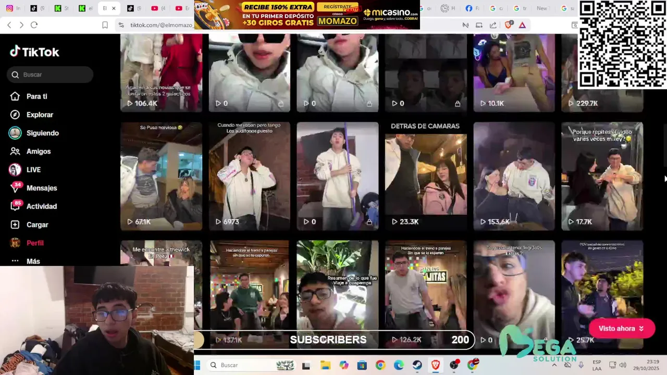Open the video with 10.1K views
667x375 pixels.
point(514,73)
